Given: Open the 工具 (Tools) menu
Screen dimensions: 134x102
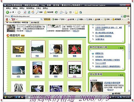Looking at the screenshot, I should click(39, 8).
